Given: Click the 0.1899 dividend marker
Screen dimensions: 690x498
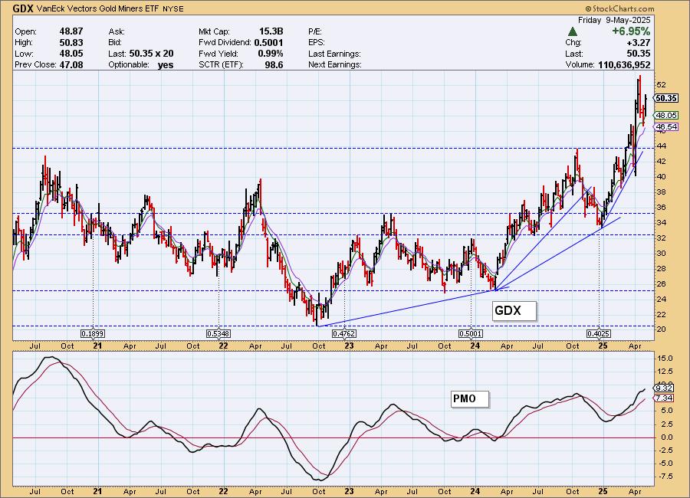Looking at the screenshot, I should coord(93,334).
